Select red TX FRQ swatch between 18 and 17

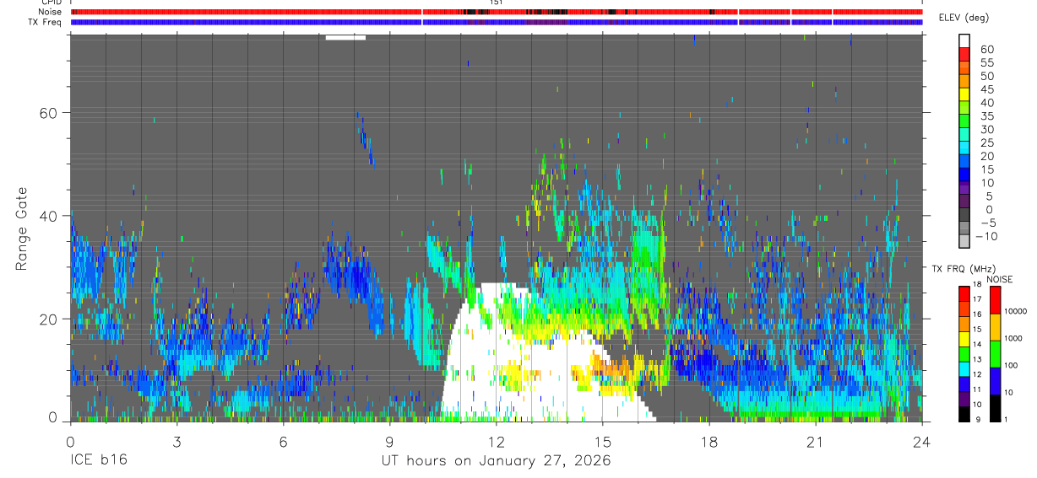tap(964, 293)
